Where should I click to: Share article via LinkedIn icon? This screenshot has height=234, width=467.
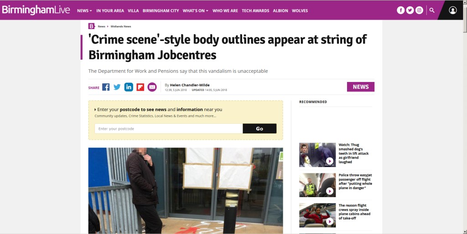129,87
